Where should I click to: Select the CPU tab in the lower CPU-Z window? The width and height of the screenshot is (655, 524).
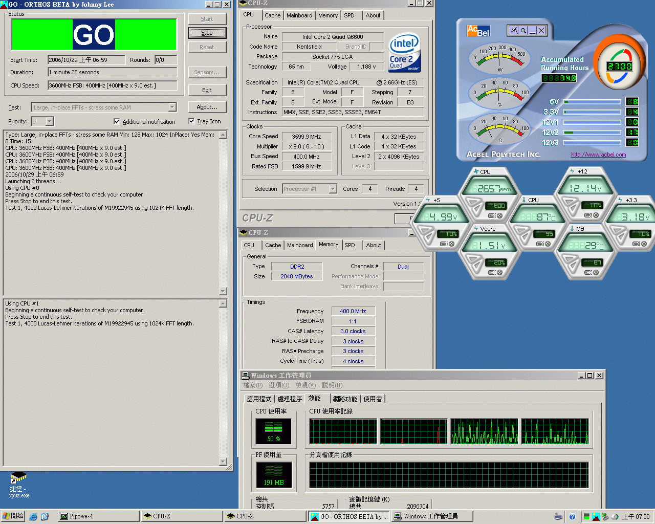[249, 245]
